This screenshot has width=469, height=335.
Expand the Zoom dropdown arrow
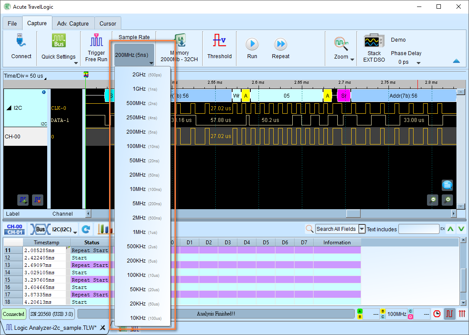coord(353,59)
